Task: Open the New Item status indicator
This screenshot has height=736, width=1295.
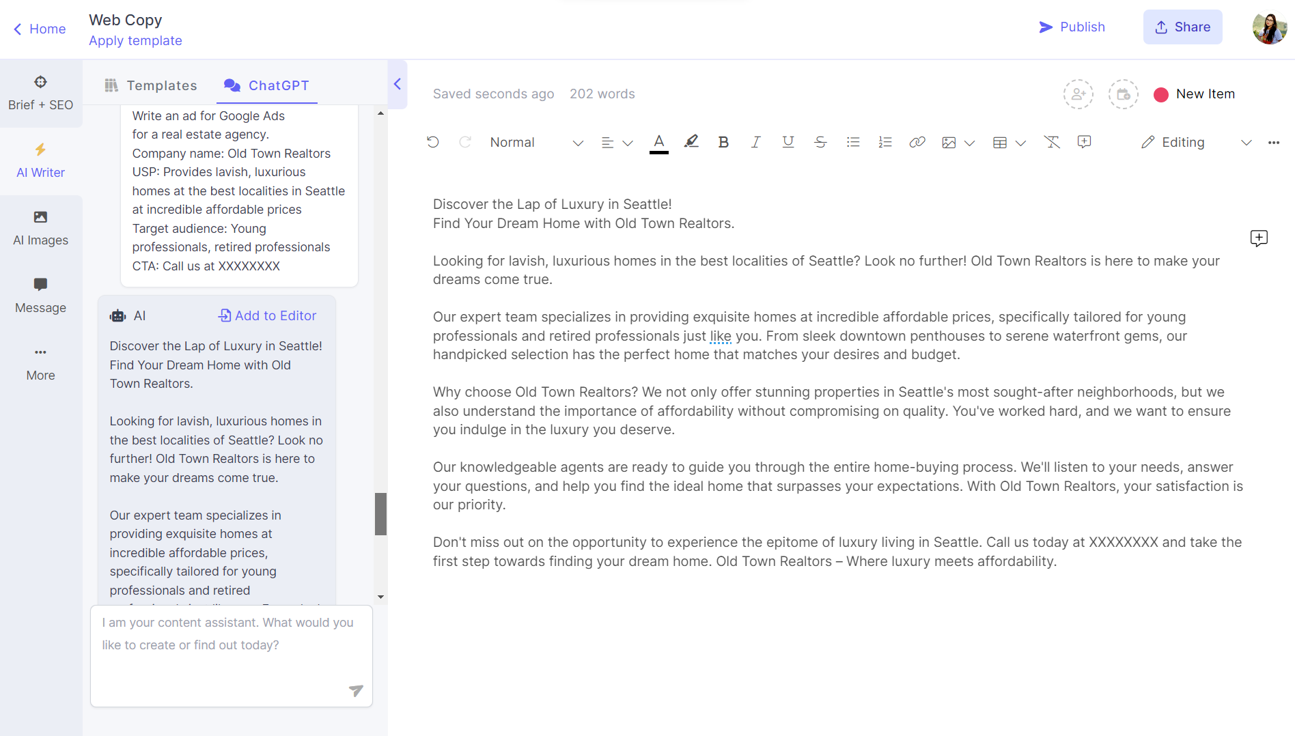Action: (1194, 94)
